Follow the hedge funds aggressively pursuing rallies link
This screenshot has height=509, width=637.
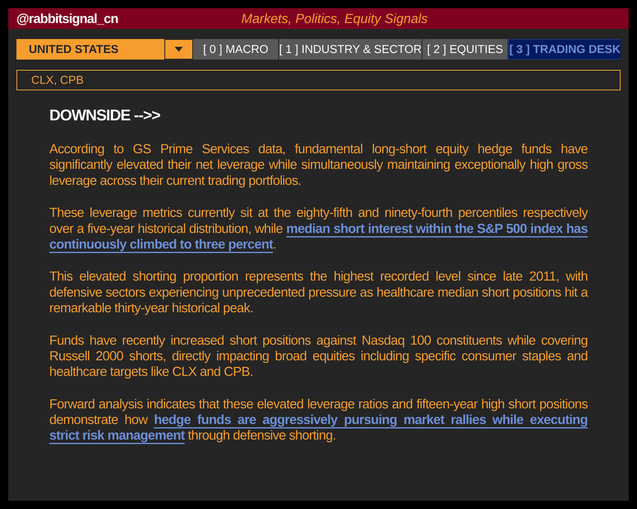318,428
